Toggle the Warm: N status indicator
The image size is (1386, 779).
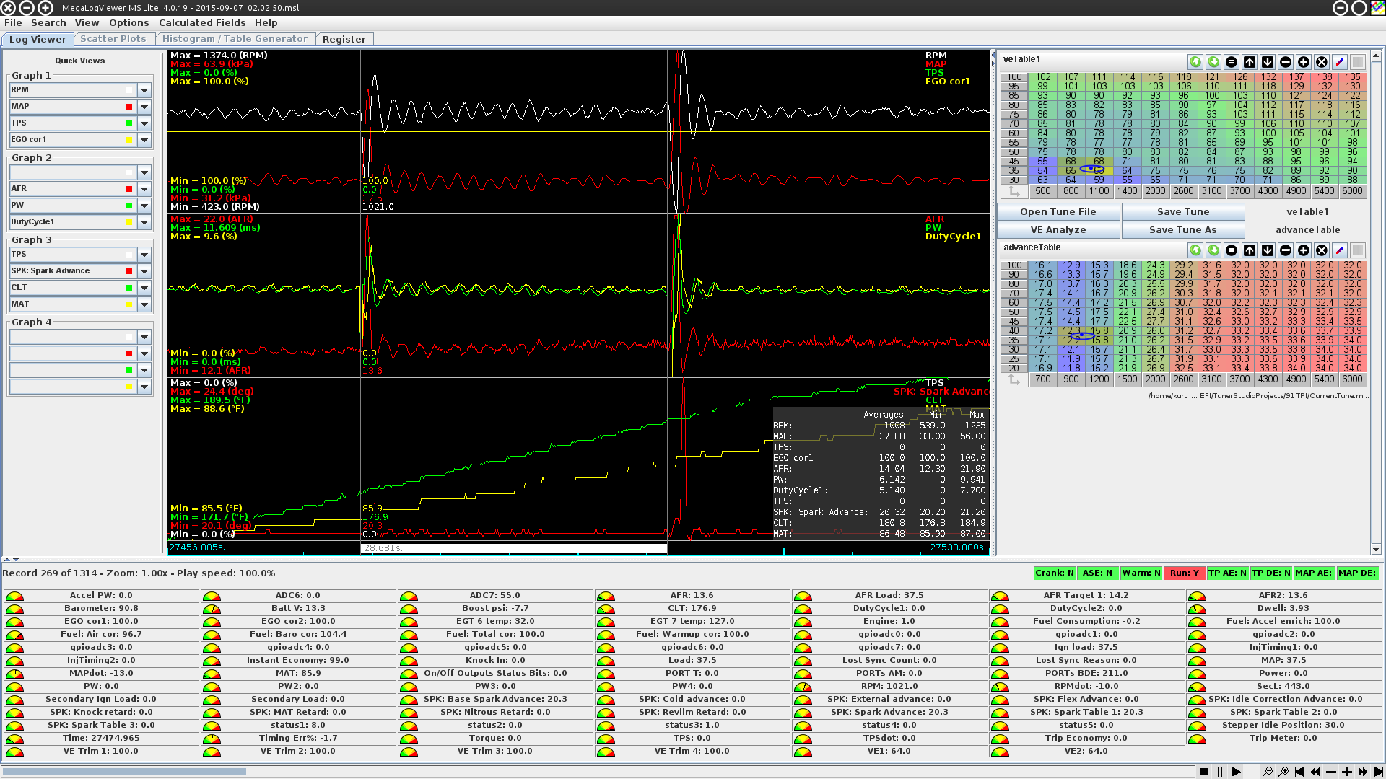1141,573
